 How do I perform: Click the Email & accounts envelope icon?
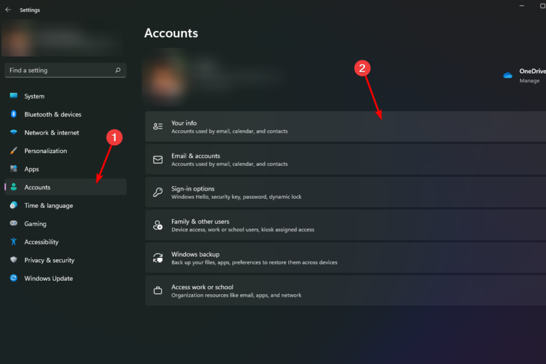pyautogui.click(x=157, y=159)
